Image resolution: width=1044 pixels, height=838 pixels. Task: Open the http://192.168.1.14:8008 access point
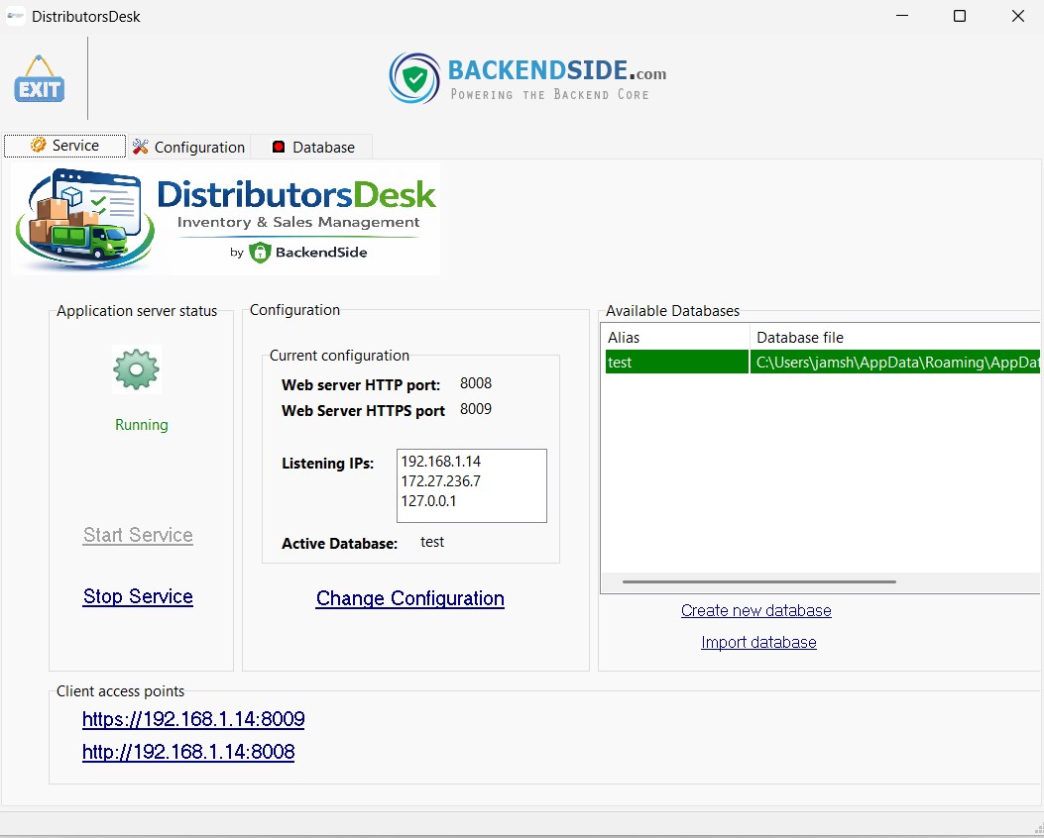[x=188, y=752]
